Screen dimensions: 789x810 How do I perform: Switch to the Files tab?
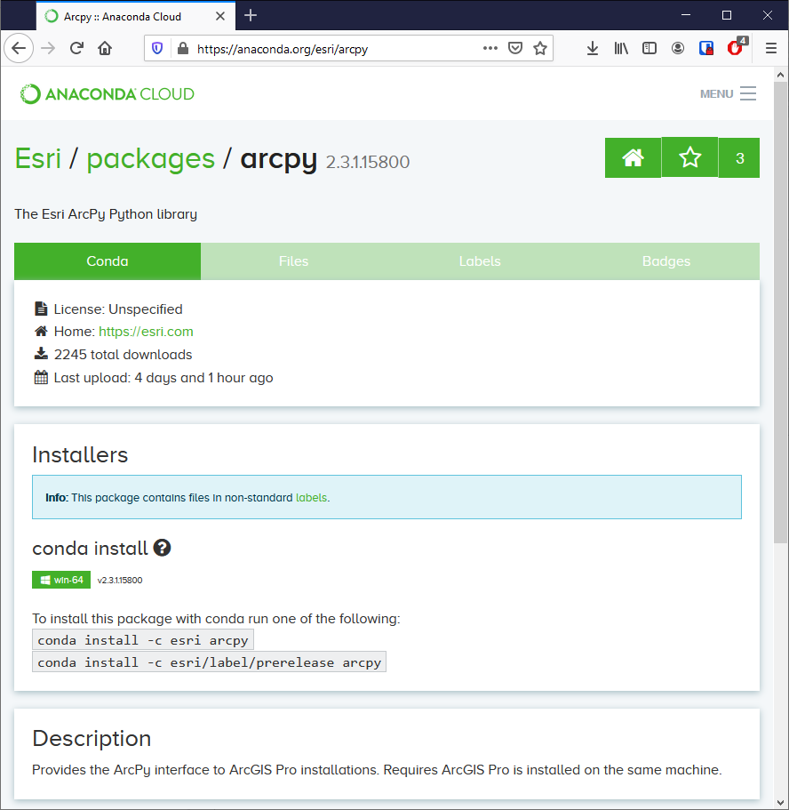click(x=293, y=261)
